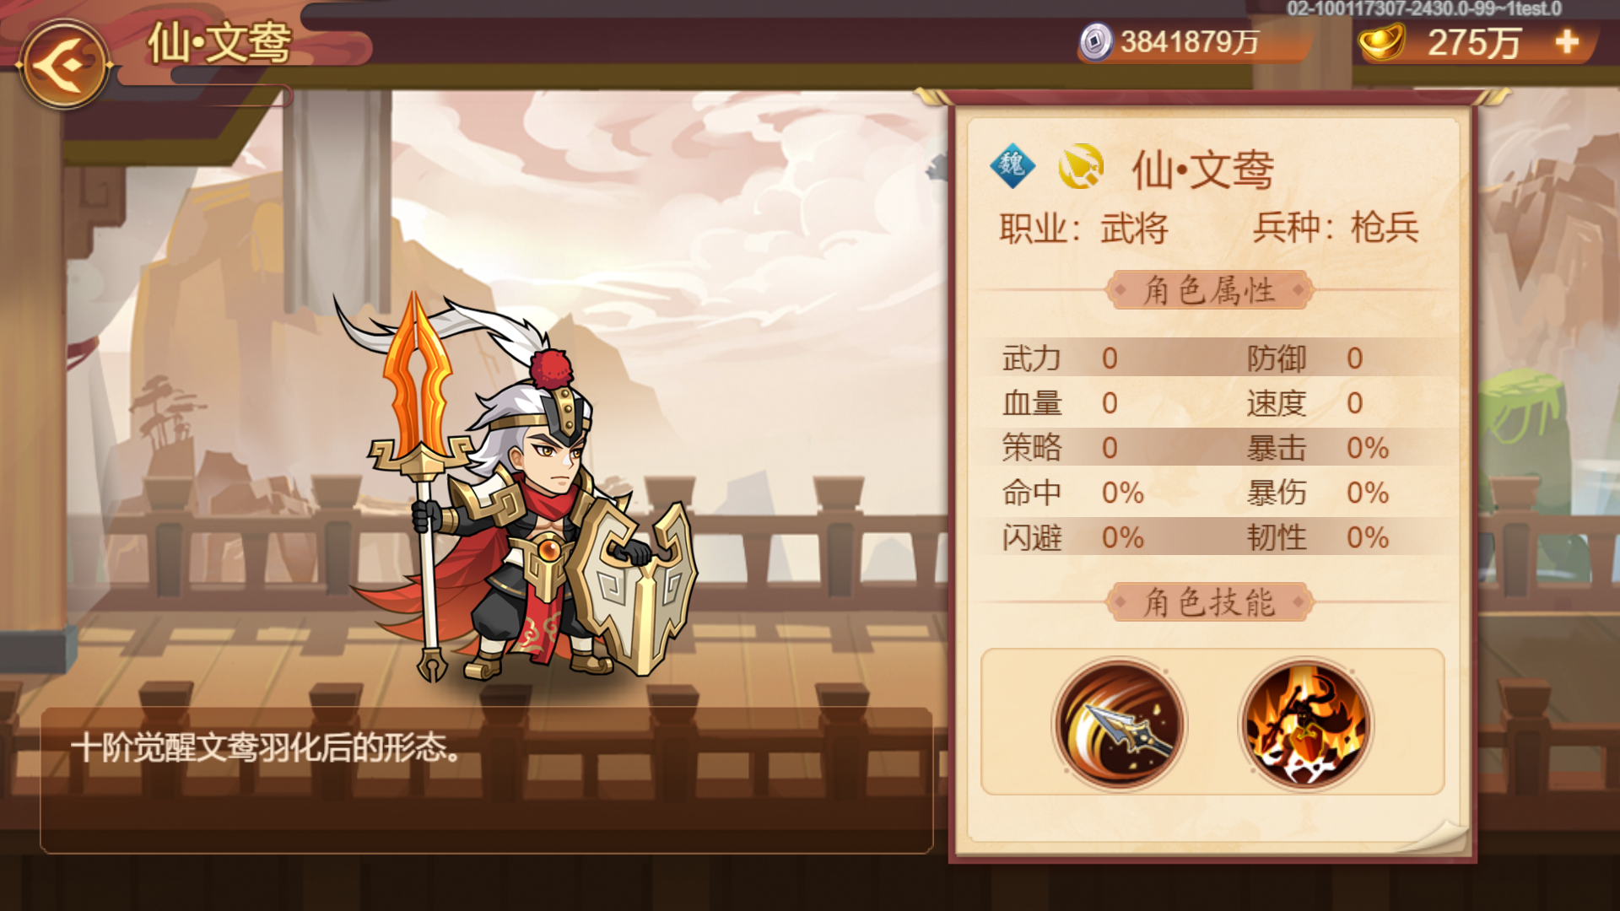Select the 暴击 attribute value
Viewport: 1620px width, 911px height.
pos(1368,448)
